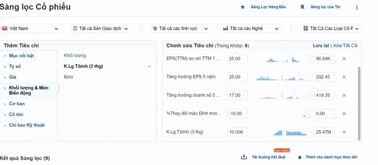Screen dimensions: 378x165
Task: Open the Việt Nam country dropdown
Action: click(x=30, y=29)
